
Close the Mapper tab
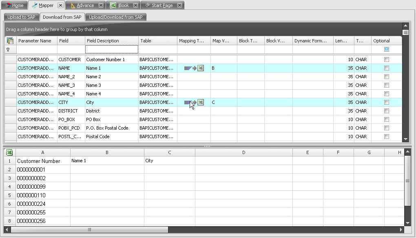pos(60,5)
